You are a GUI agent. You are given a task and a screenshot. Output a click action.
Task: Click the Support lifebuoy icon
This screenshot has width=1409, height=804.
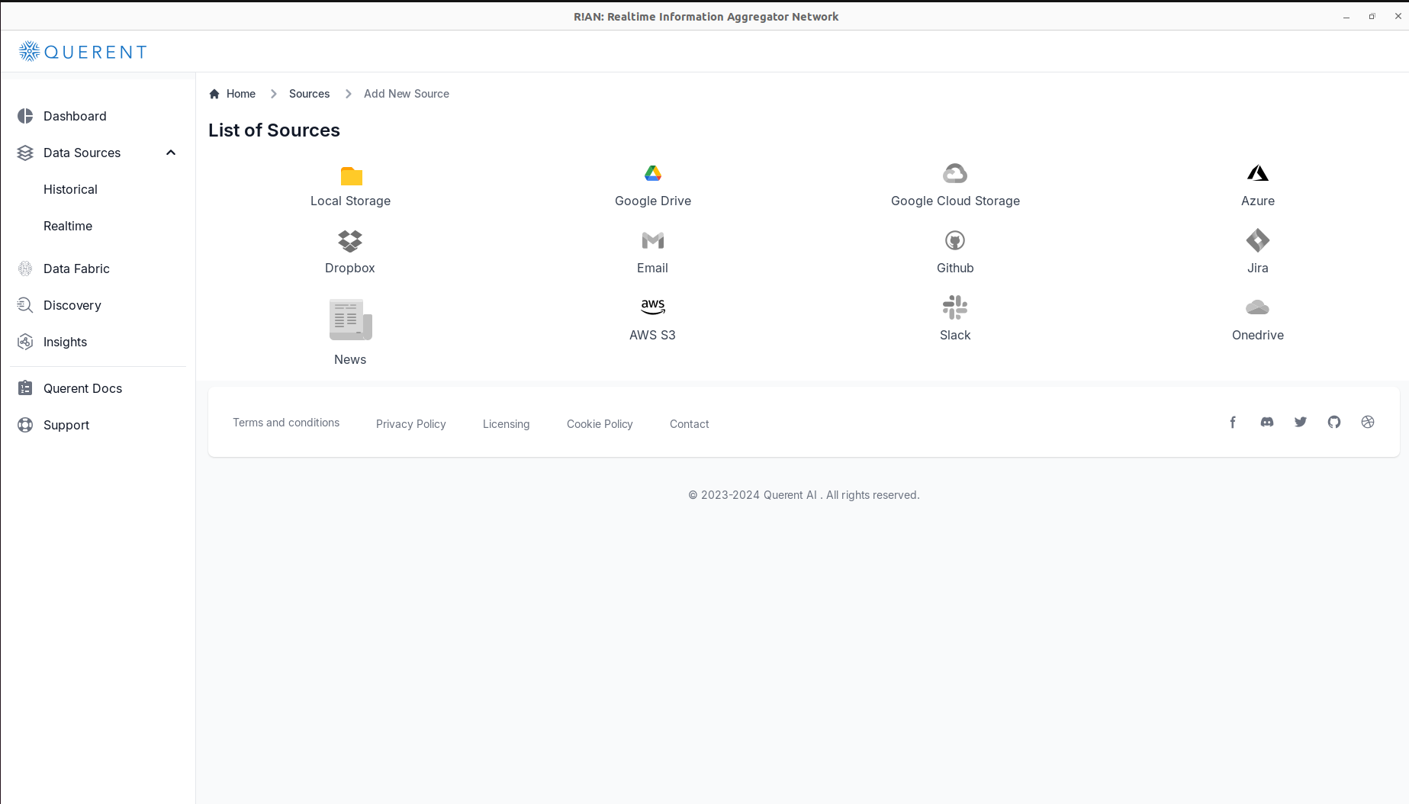(x=25, y=425)
